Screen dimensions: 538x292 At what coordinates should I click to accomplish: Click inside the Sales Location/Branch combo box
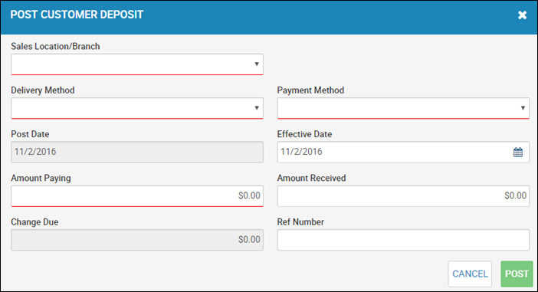[x=137, y=64]
